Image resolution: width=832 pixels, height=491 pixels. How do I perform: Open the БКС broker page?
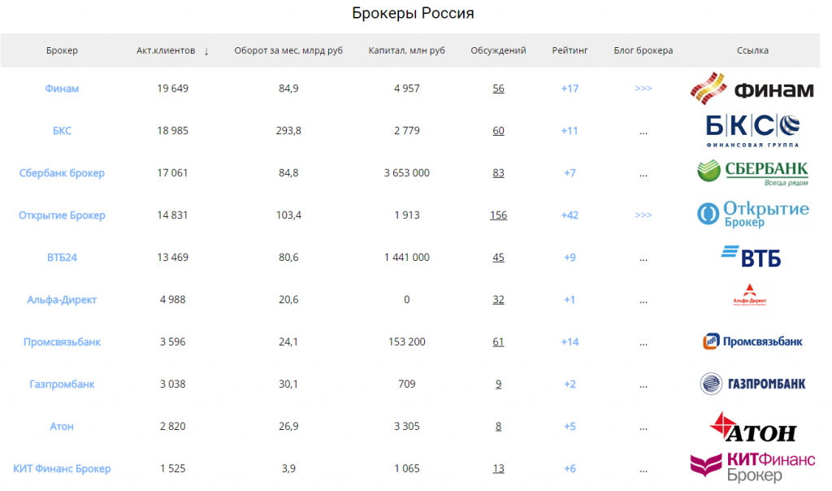click(62, 131)
